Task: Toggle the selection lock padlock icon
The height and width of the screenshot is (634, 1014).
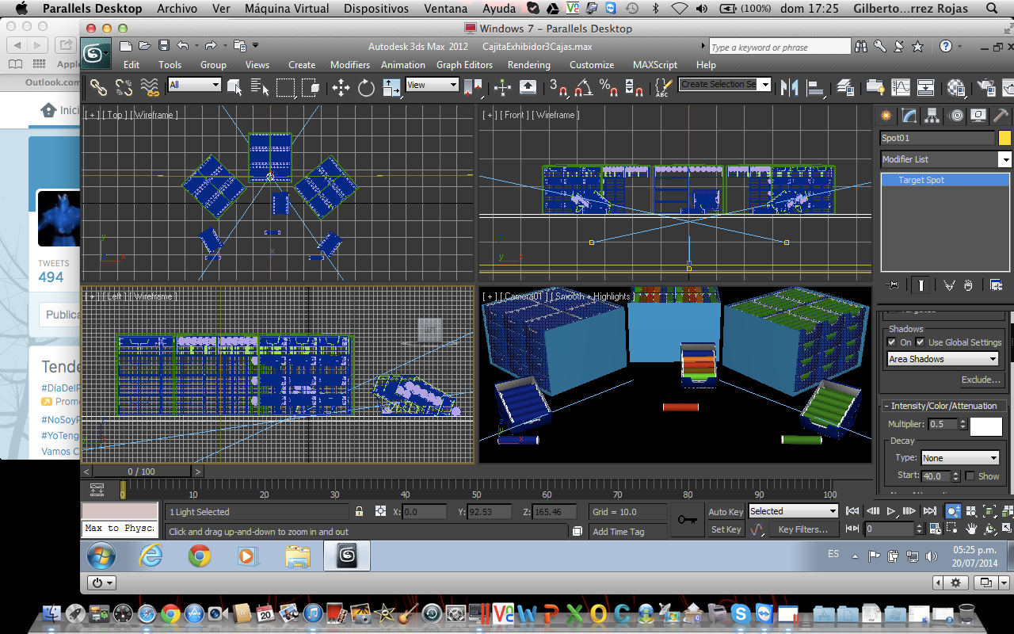Action: (360, 512)
